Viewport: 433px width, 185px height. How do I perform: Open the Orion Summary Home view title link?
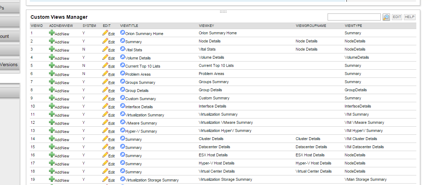click(x=144, y=34)
